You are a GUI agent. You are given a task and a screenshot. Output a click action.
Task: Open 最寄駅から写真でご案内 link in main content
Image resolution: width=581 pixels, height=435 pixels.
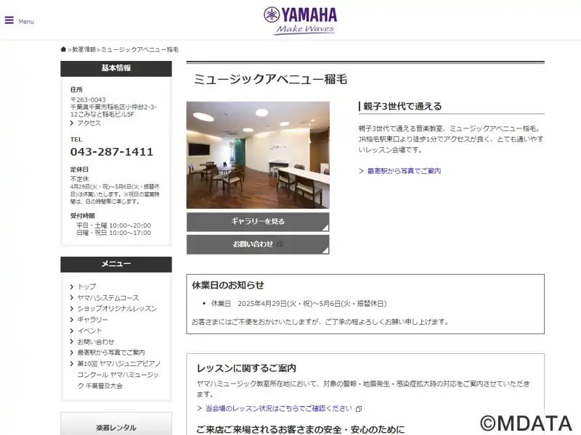tap(404, 171)
